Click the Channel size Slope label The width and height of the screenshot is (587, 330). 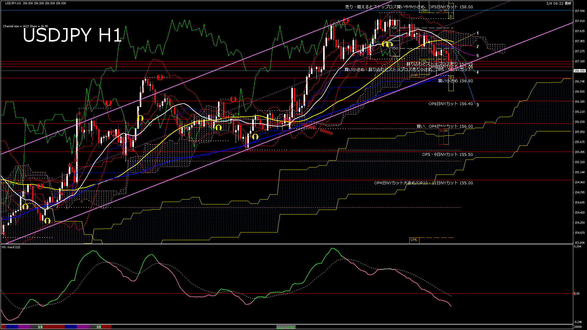(25, 26)
